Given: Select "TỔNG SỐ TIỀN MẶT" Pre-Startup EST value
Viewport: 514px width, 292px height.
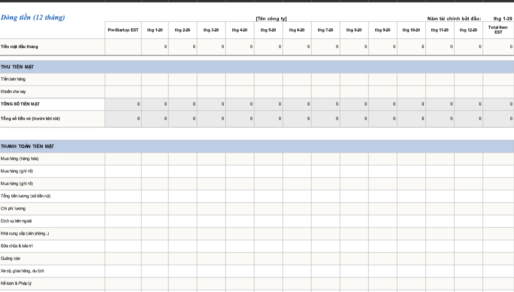Looking at the screenshot, I should pos(123,104).
